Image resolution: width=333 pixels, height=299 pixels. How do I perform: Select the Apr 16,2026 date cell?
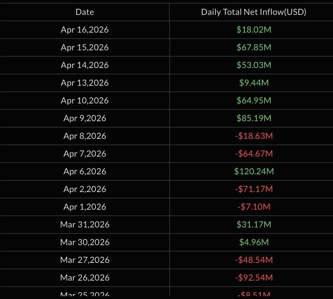tap(85, 30)
